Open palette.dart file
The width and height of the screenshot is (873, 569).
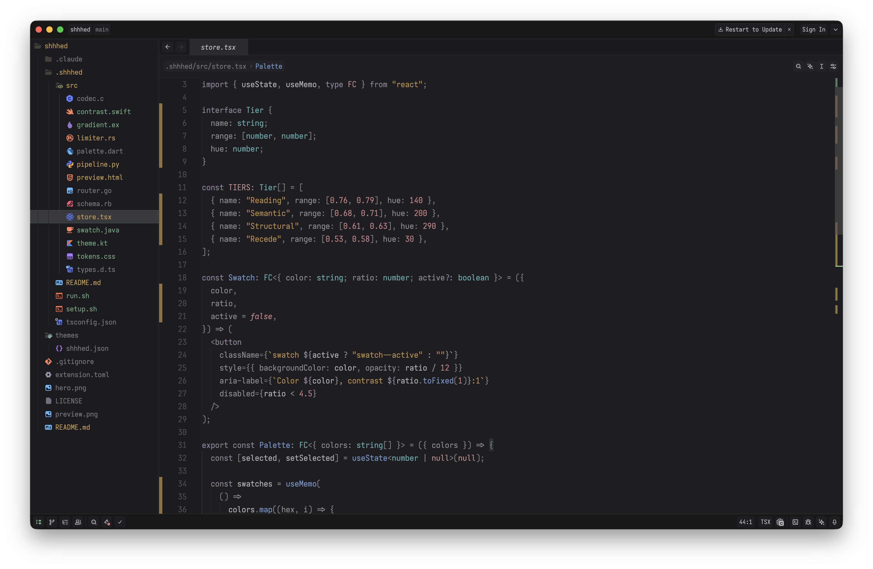pos(94,151)
